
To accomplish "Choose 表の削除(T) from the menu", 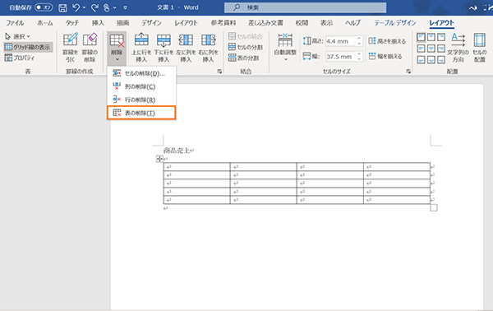I will 141,113.
